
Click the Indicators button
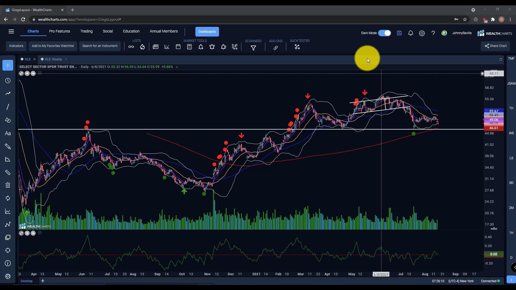point(16,46)
